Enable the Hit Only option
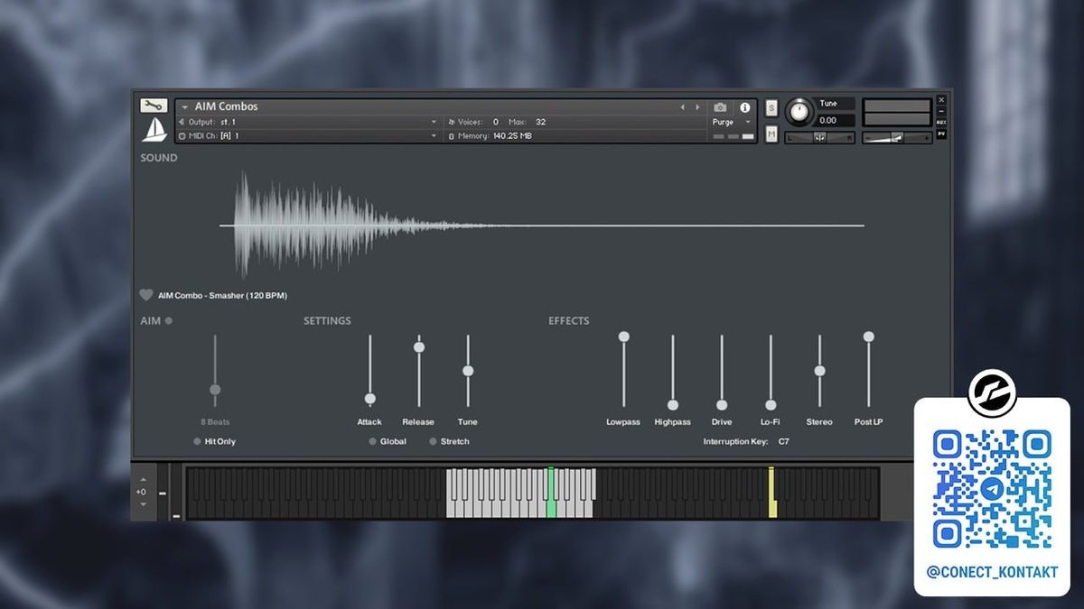 tap(197, 441)
